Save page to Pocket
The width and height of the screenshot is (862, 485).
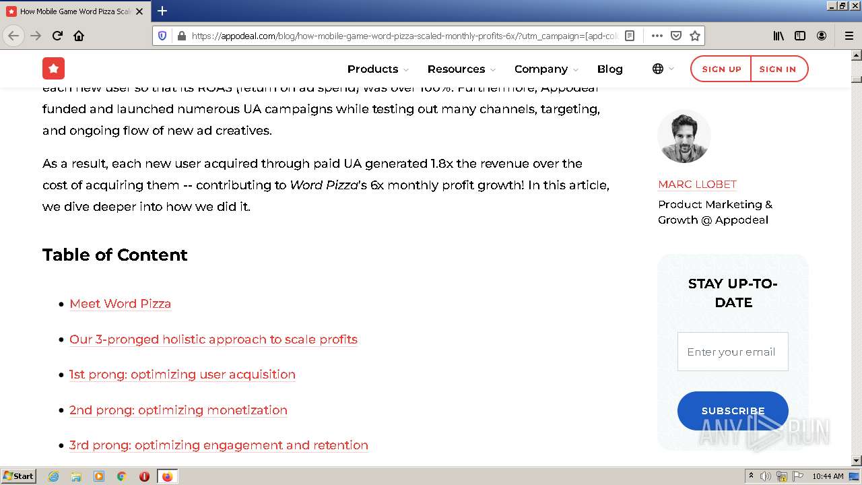tap(676, 36)
